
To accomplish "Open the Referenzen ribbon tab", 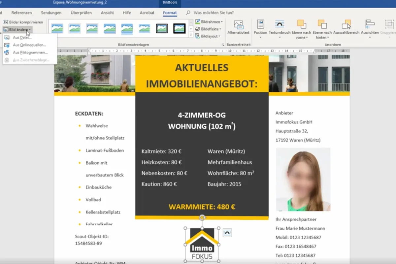I will pyautogui.click(x=21, y=13).
